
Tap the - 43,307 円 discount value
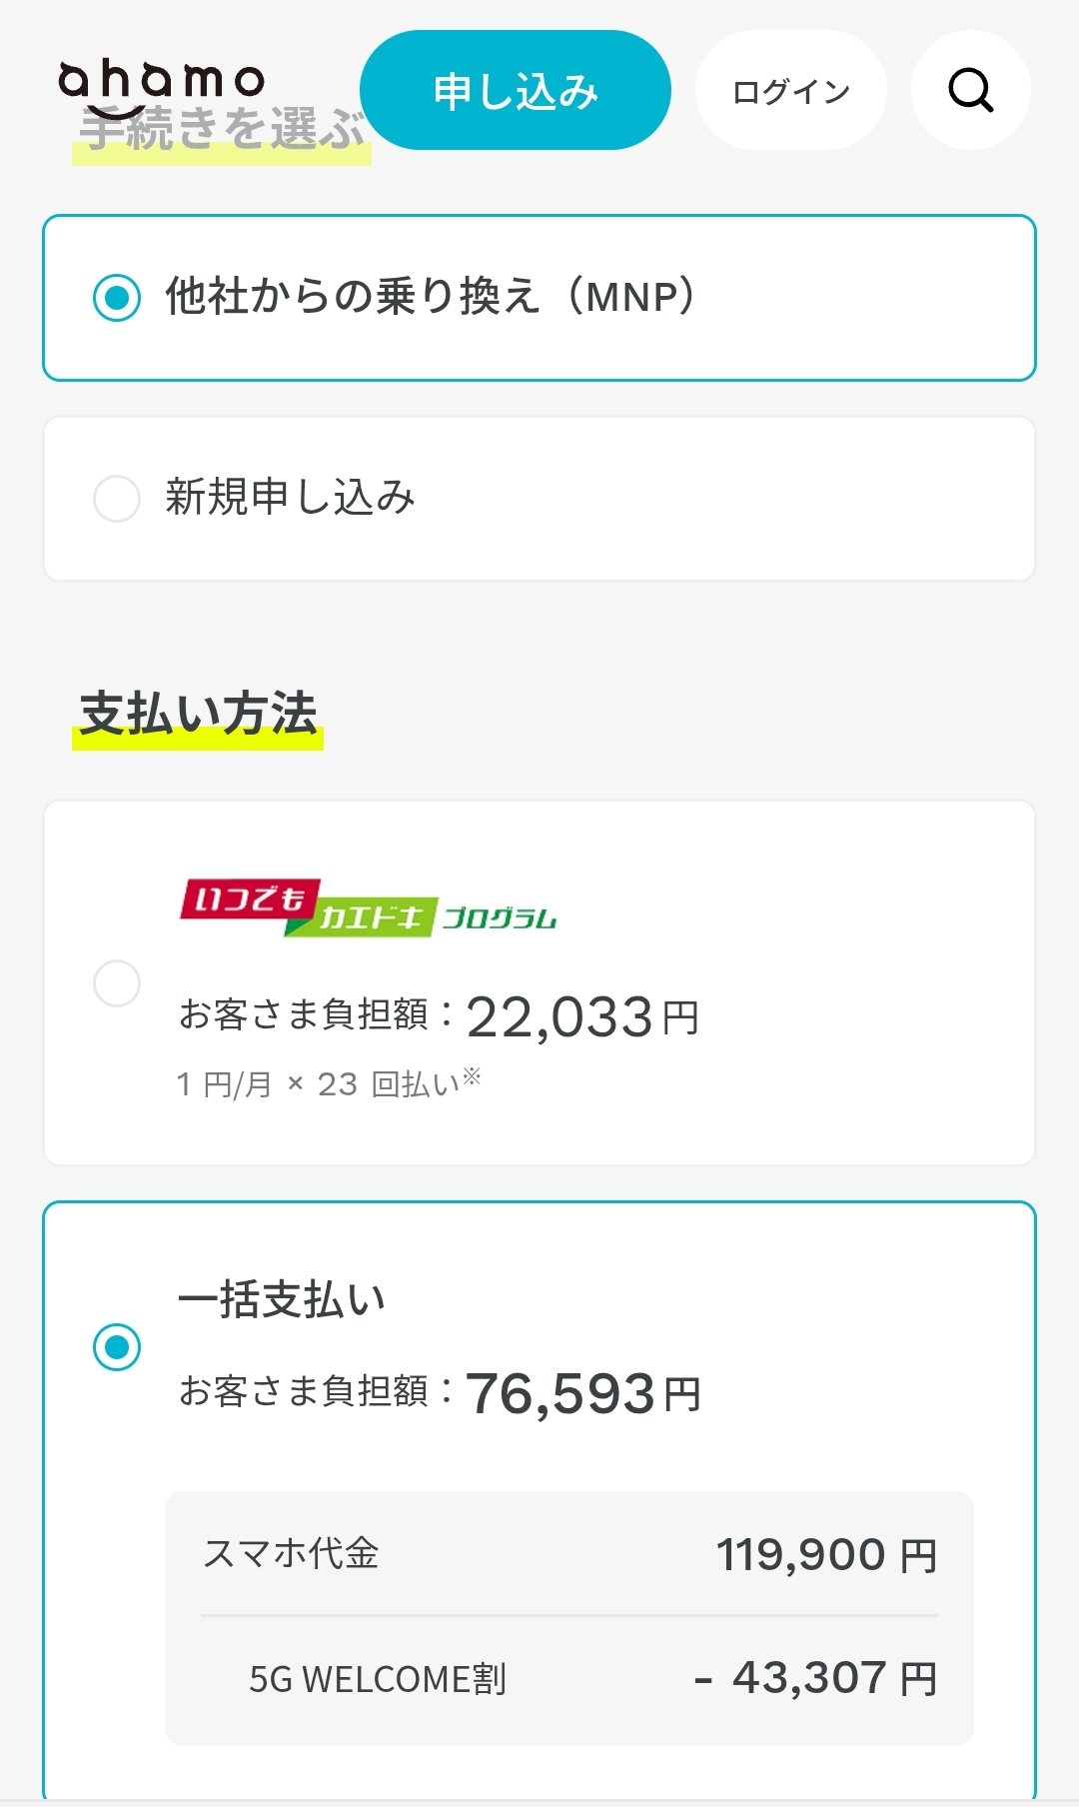tap(816, 1678)
